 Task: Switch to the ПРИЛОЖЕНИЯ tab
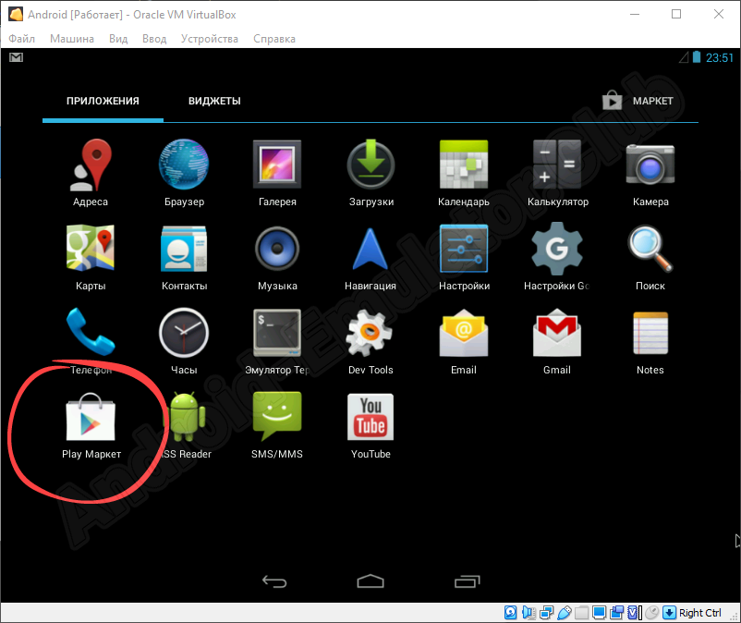(x=103, y=101)
